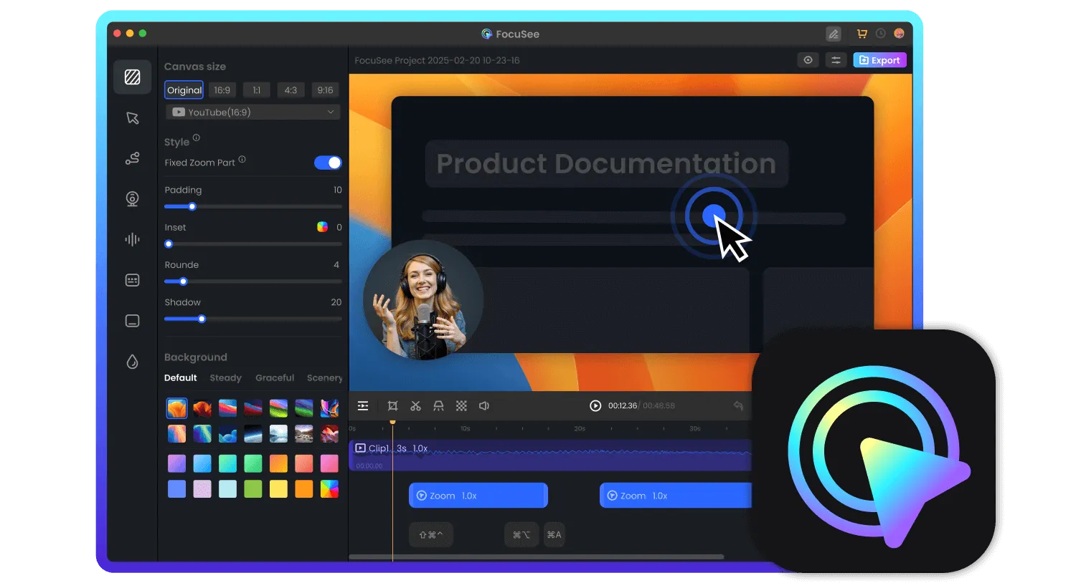Open the adjustment sliders menu beside Export

836,60
